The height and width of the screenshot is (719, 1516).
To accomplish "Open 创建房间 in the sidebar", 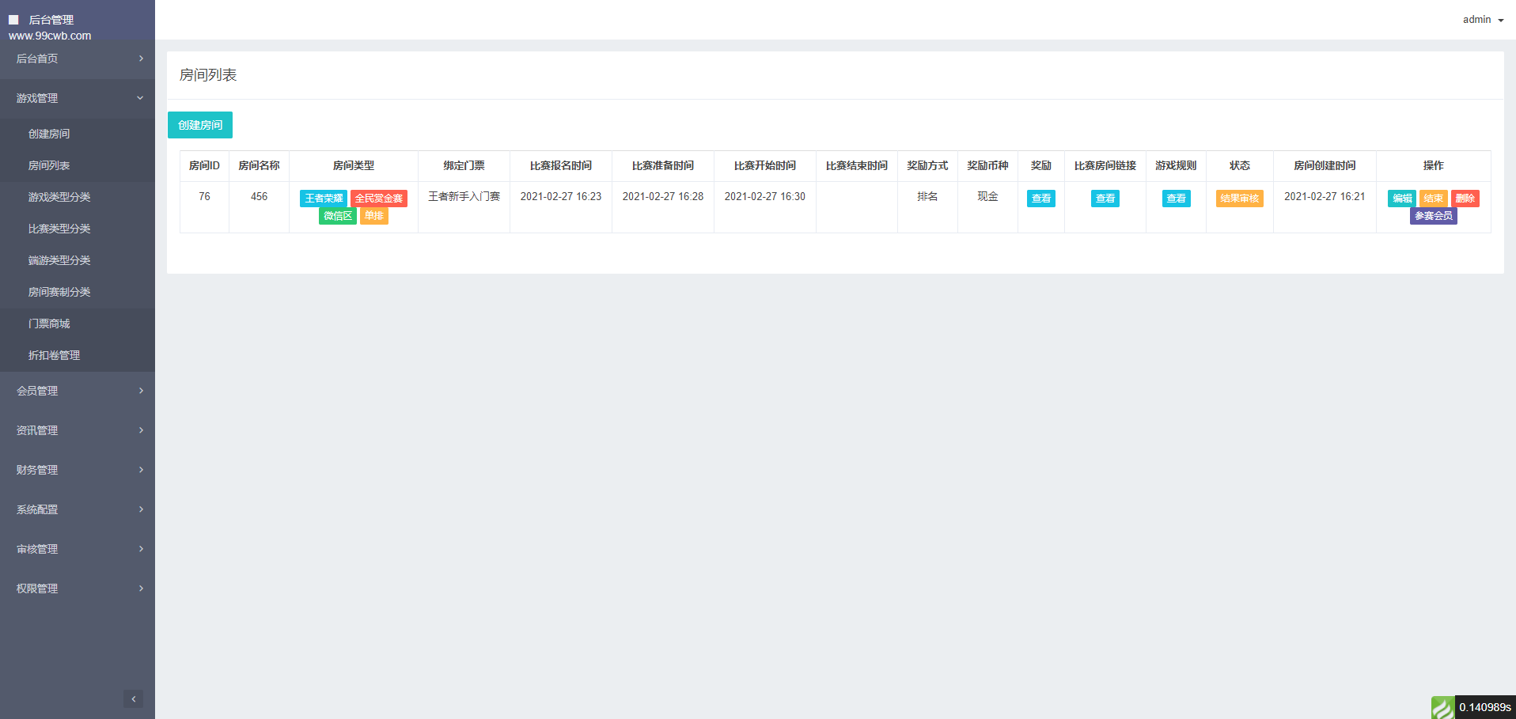I will [78, 134].
